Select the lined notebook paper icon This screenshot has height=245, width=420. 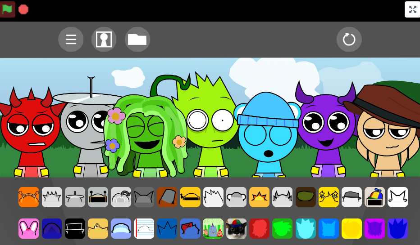pyautogui.click(x=144, y=228)
